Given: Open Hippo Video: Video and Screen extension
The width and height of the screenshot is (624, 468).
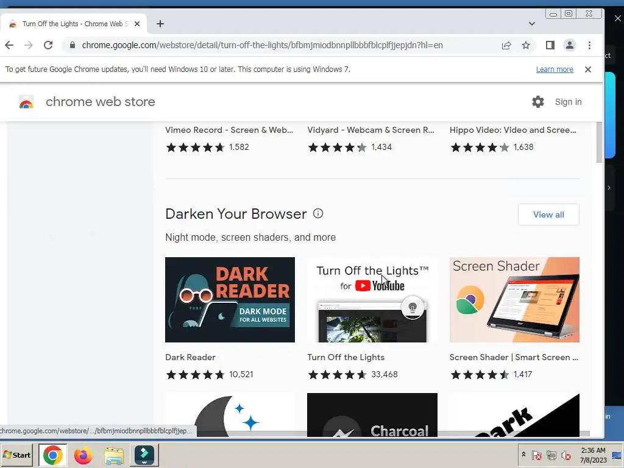Looking at the screenshot, I should point(512,130).
